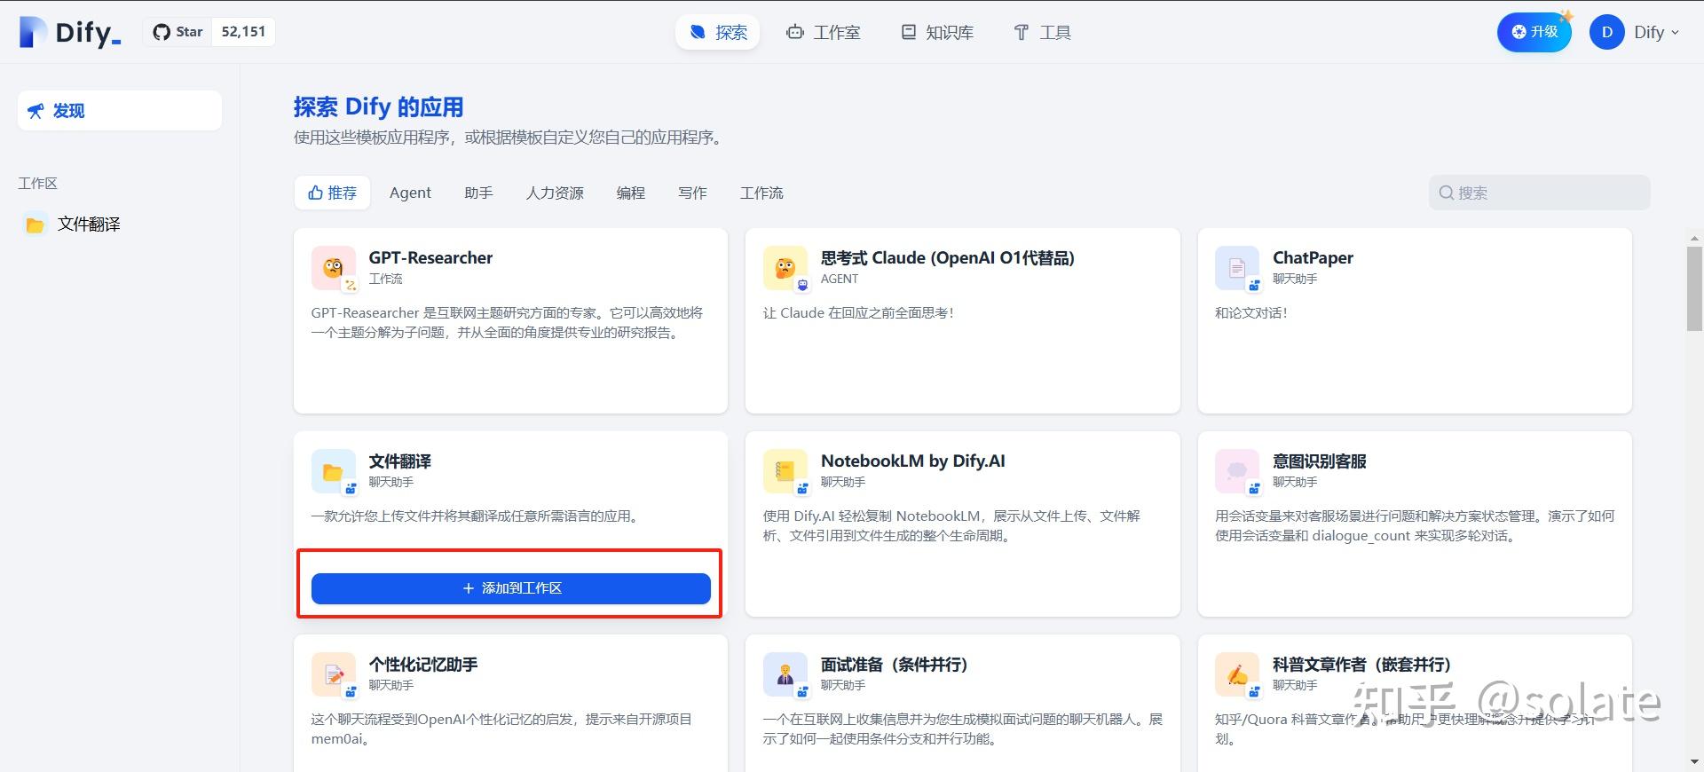Open the 思考式 Claude (OpenAI O1代替品) title
The width and height of the screenshot is (1704, 772).
(x=947, y=258)
